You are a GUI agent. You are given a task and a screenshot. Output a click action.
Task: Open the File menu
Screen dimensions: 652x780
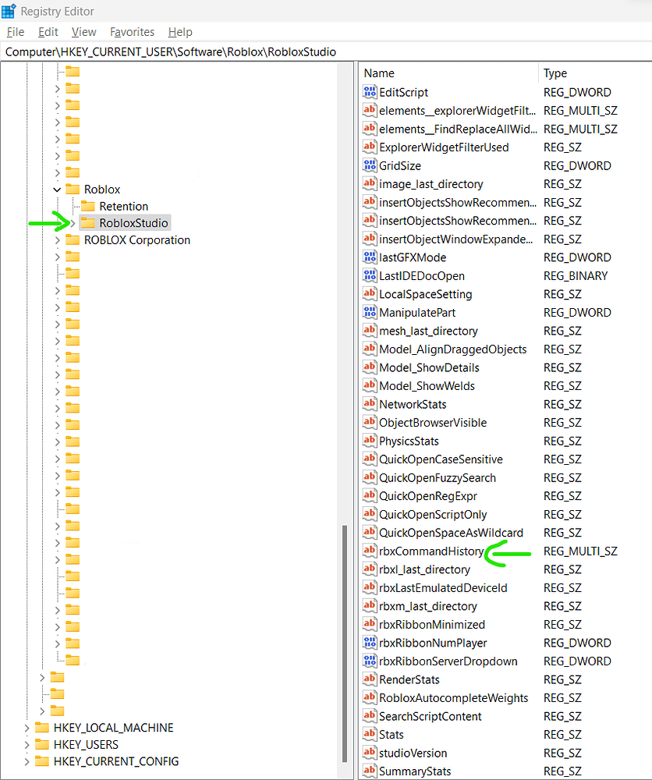(16, 32)
